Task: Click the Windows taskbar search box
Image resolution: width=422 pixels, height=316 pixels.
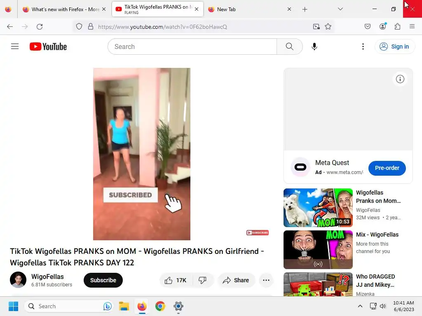Action: 69,306
